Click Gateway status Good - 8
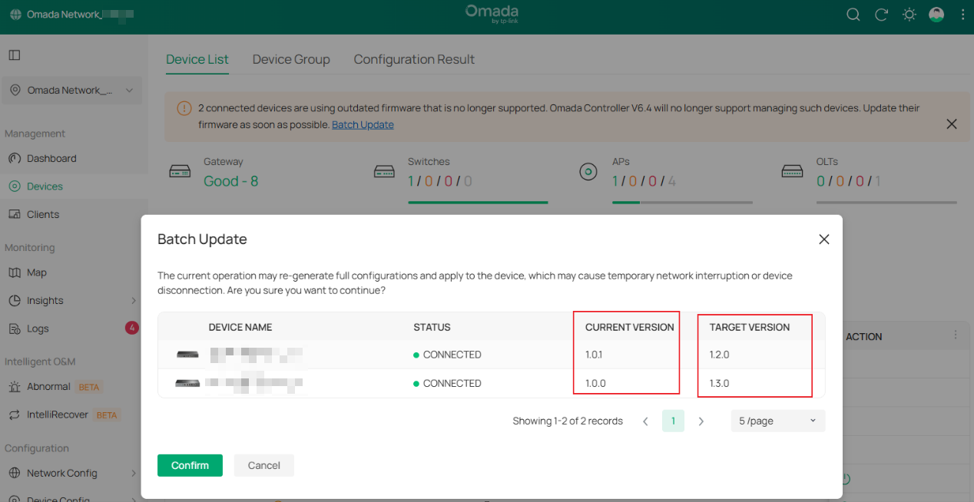The height and width of the screenshot is (502, 974). point(230,182)
